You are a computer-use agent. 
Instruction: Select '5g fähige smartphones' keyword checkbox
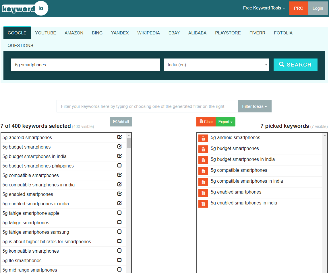click(x=119, y=222)
